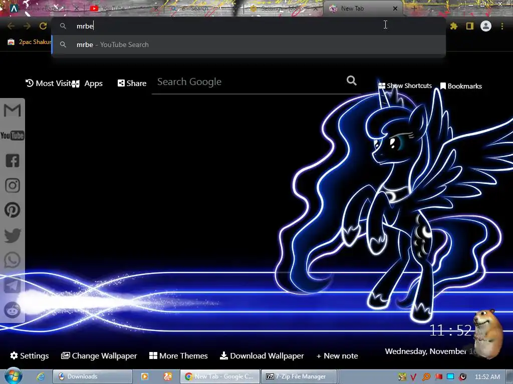Click the taskbar clock 11:52 AM

[x=487, y=377]
